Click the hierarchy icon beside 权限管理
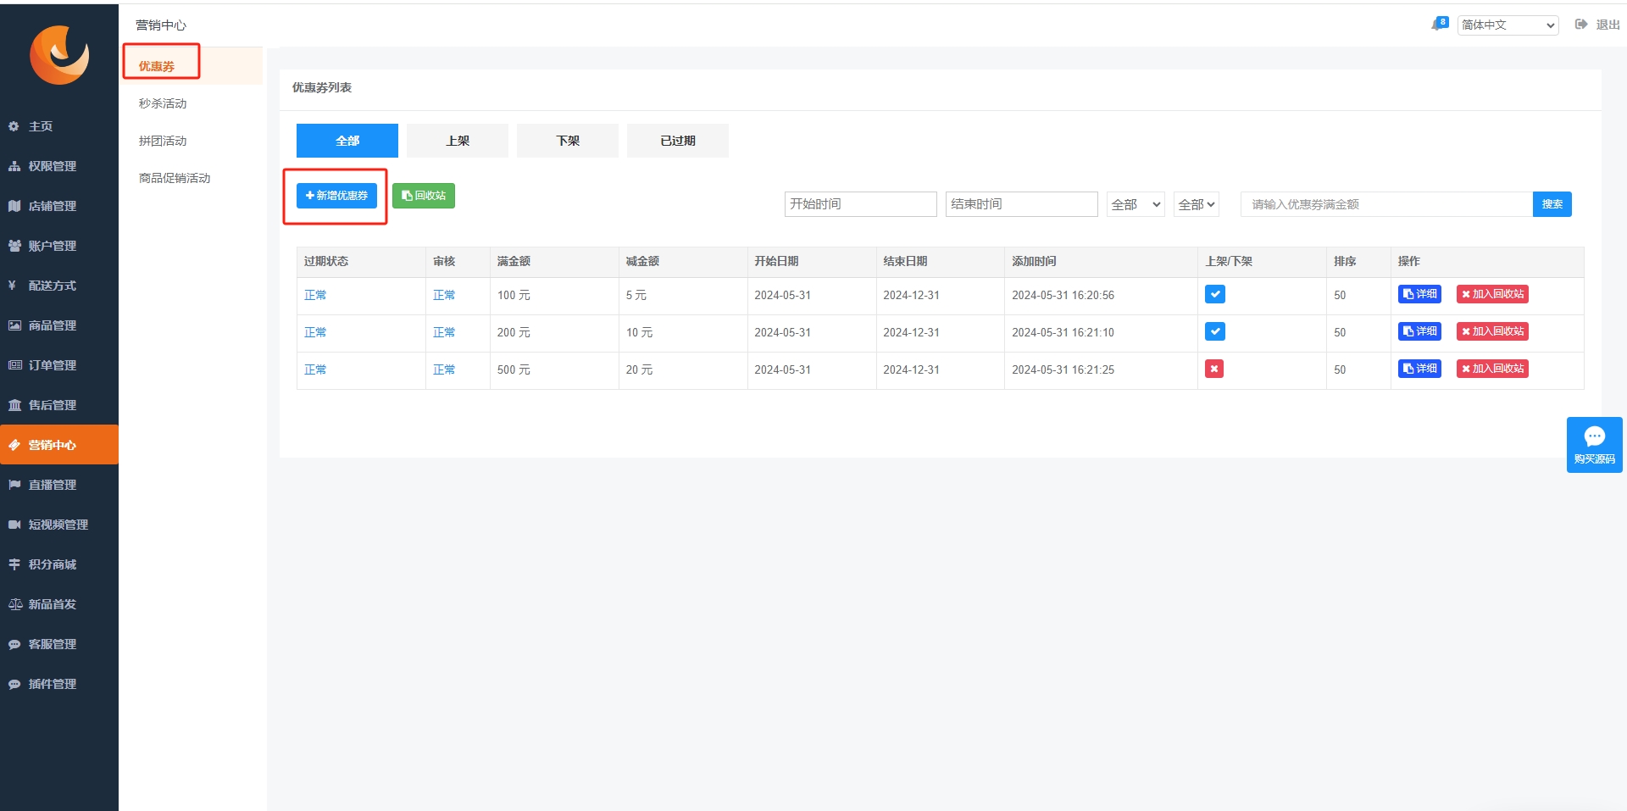 pos(14,166)
